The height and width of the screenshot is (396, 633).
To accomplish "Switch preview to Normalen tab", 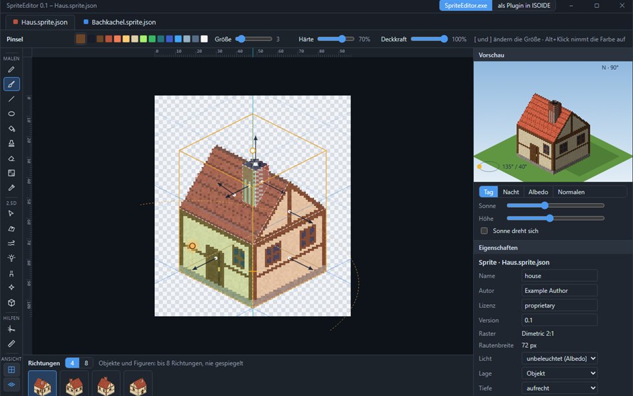I will point(571,192).
